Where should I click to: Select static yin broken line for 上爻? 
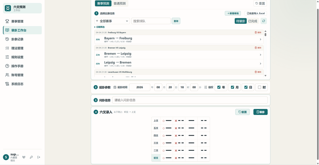(204, 120)
